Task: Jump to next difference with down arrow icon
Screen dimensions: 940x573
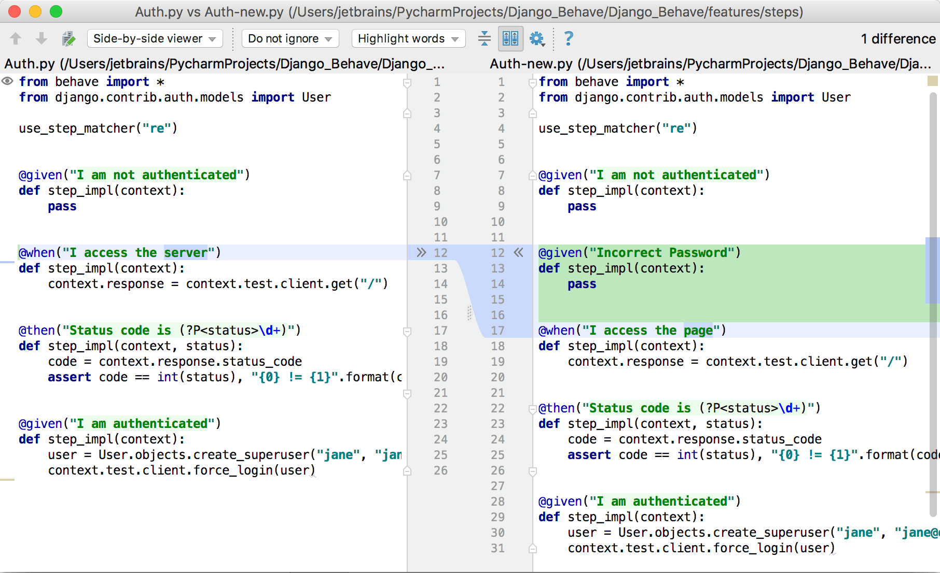Action: (x=41, y=38)
